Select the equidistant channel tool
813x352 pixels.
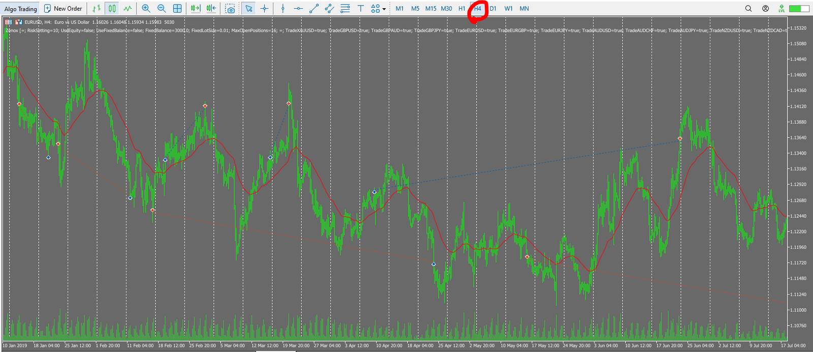(x=329, y=9)
